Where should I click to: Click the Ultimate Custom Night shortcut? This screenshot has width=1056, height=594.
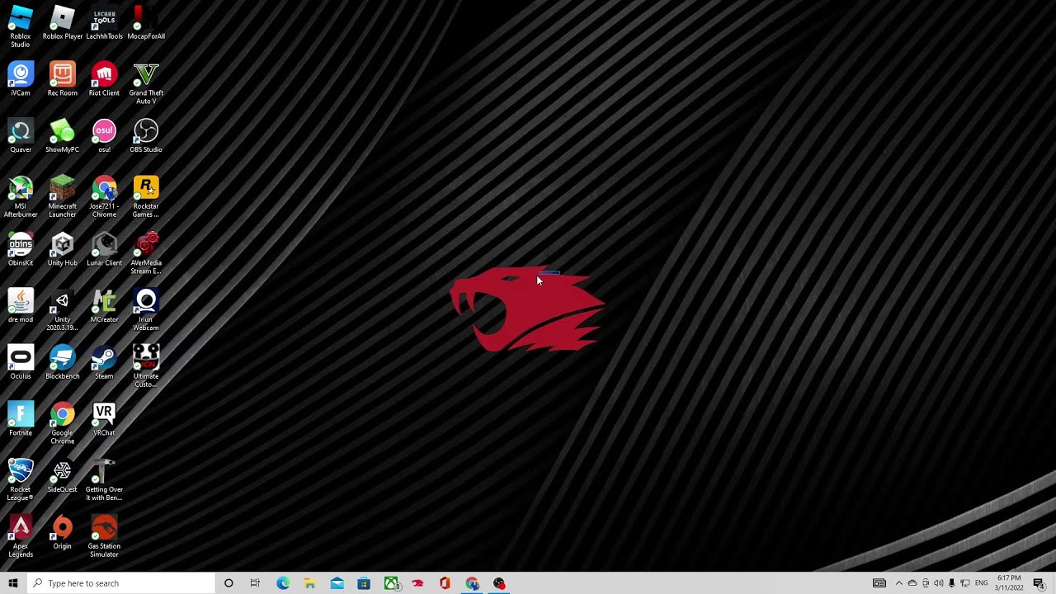[146, 367]
